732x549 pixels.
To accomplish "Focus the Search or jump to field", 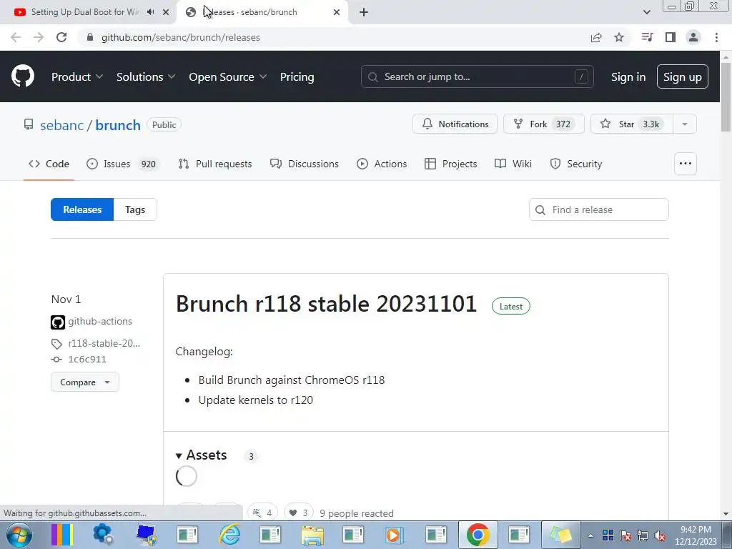I will pos(477,76).
